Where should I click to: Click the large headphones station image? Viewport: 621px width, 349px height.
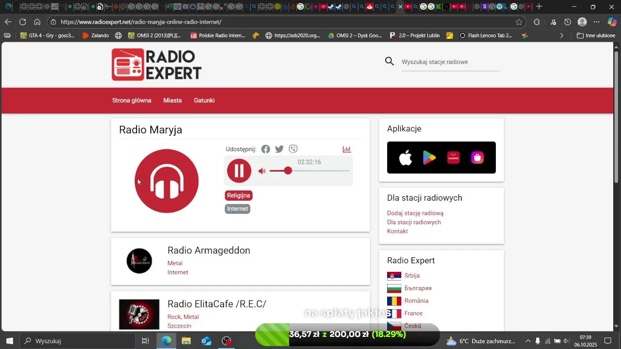point(166,181)
